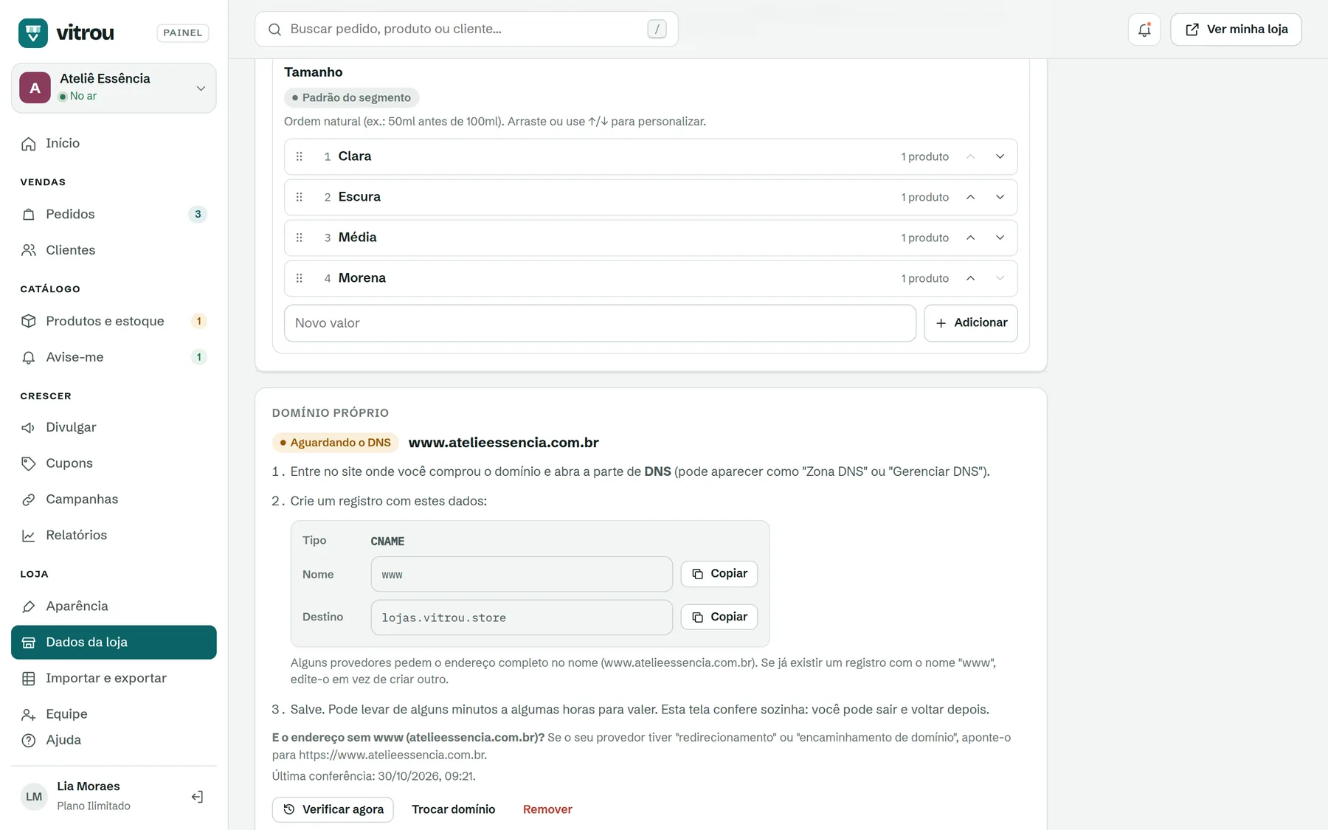Move Média down one position
Viewport: 1328px width, 830px height.
click(x=1000, y=238)
